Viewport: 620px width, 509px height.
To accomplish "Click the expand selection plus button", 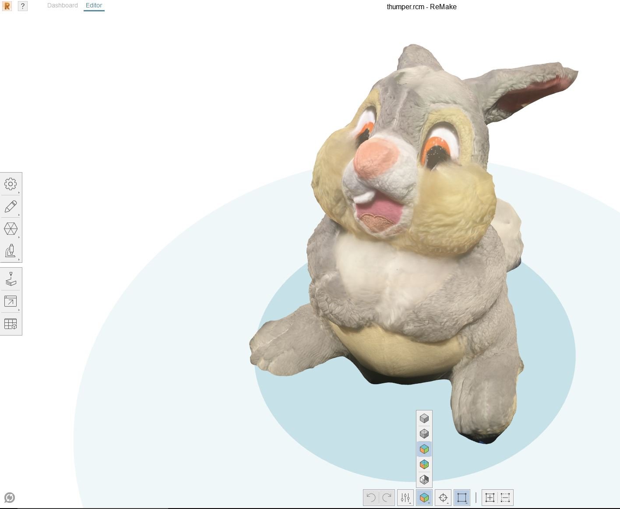I will 490,498.
